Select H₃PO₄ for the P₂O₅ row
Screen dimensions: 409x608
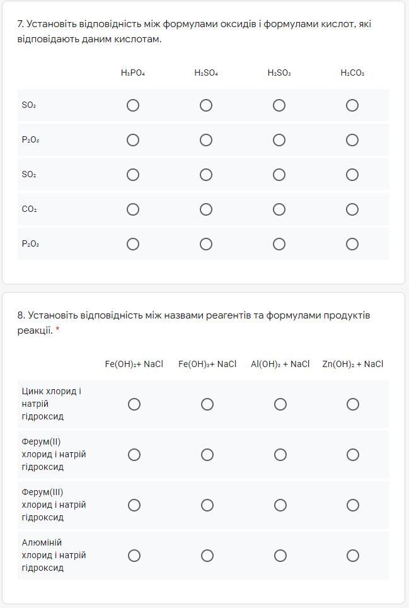(x=133, y=140)
